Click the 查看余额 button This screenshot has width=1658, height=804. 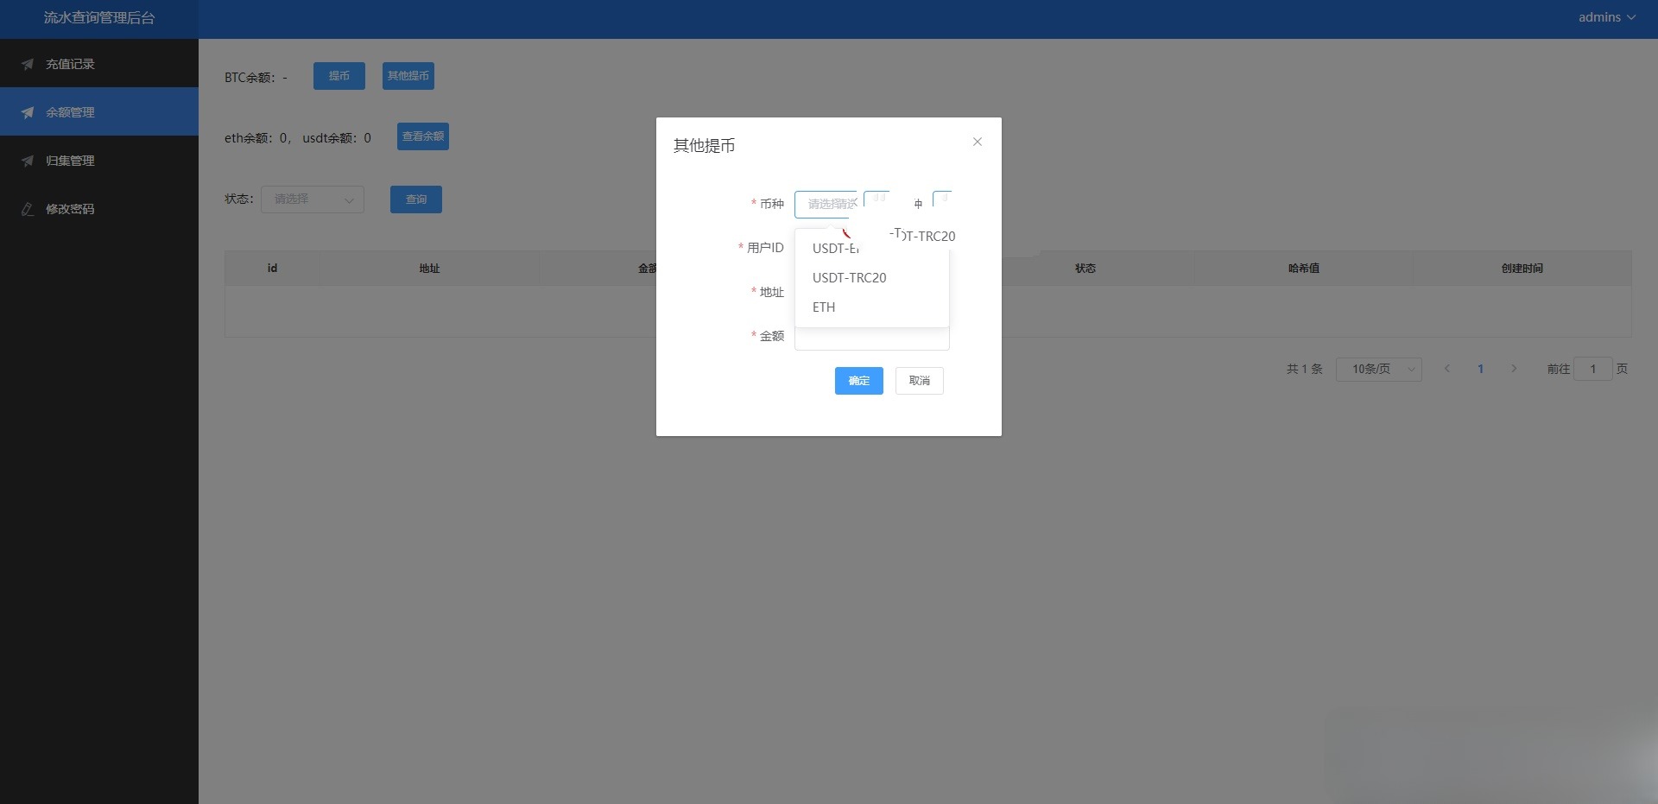[x=422, y=136]
